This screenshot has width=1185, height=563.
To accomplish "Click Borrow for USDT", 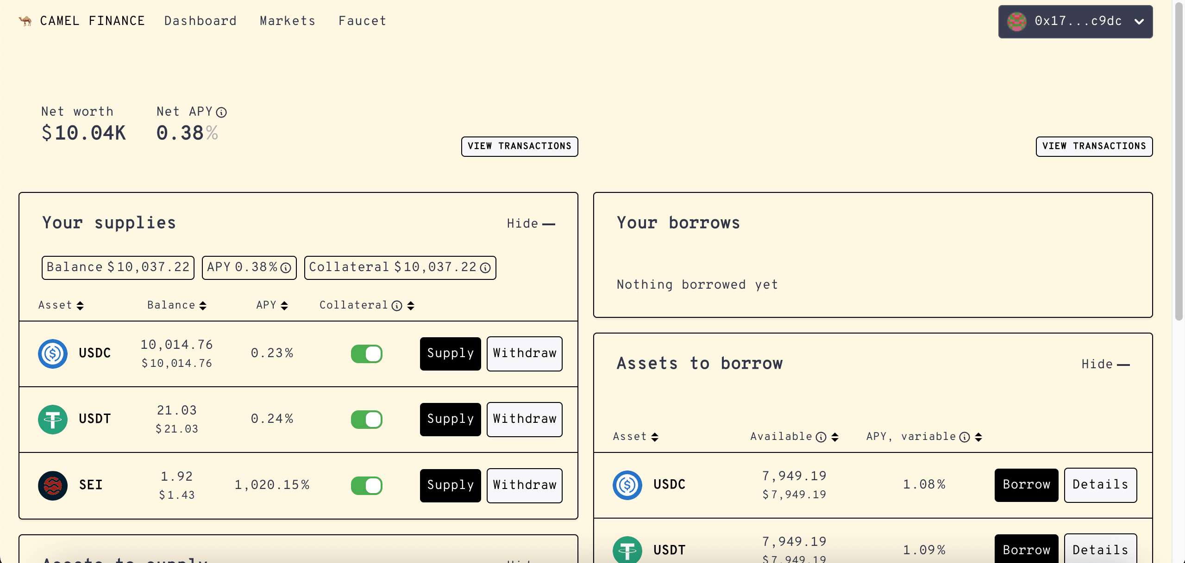I will 1027,549.
